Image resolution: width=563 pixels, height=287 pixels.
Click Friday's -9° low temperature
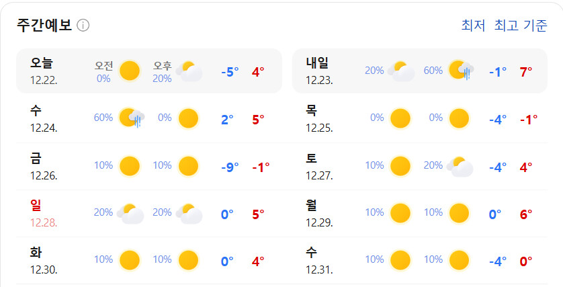point(230,167)
